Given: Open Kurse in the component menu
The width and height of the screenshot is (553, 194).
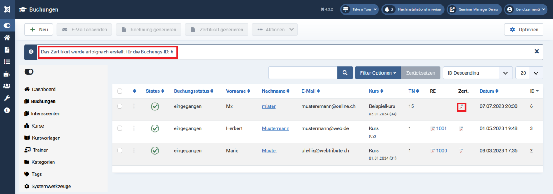Looking at the screenshot, I should pyautogui.click(x=37, y=126).
